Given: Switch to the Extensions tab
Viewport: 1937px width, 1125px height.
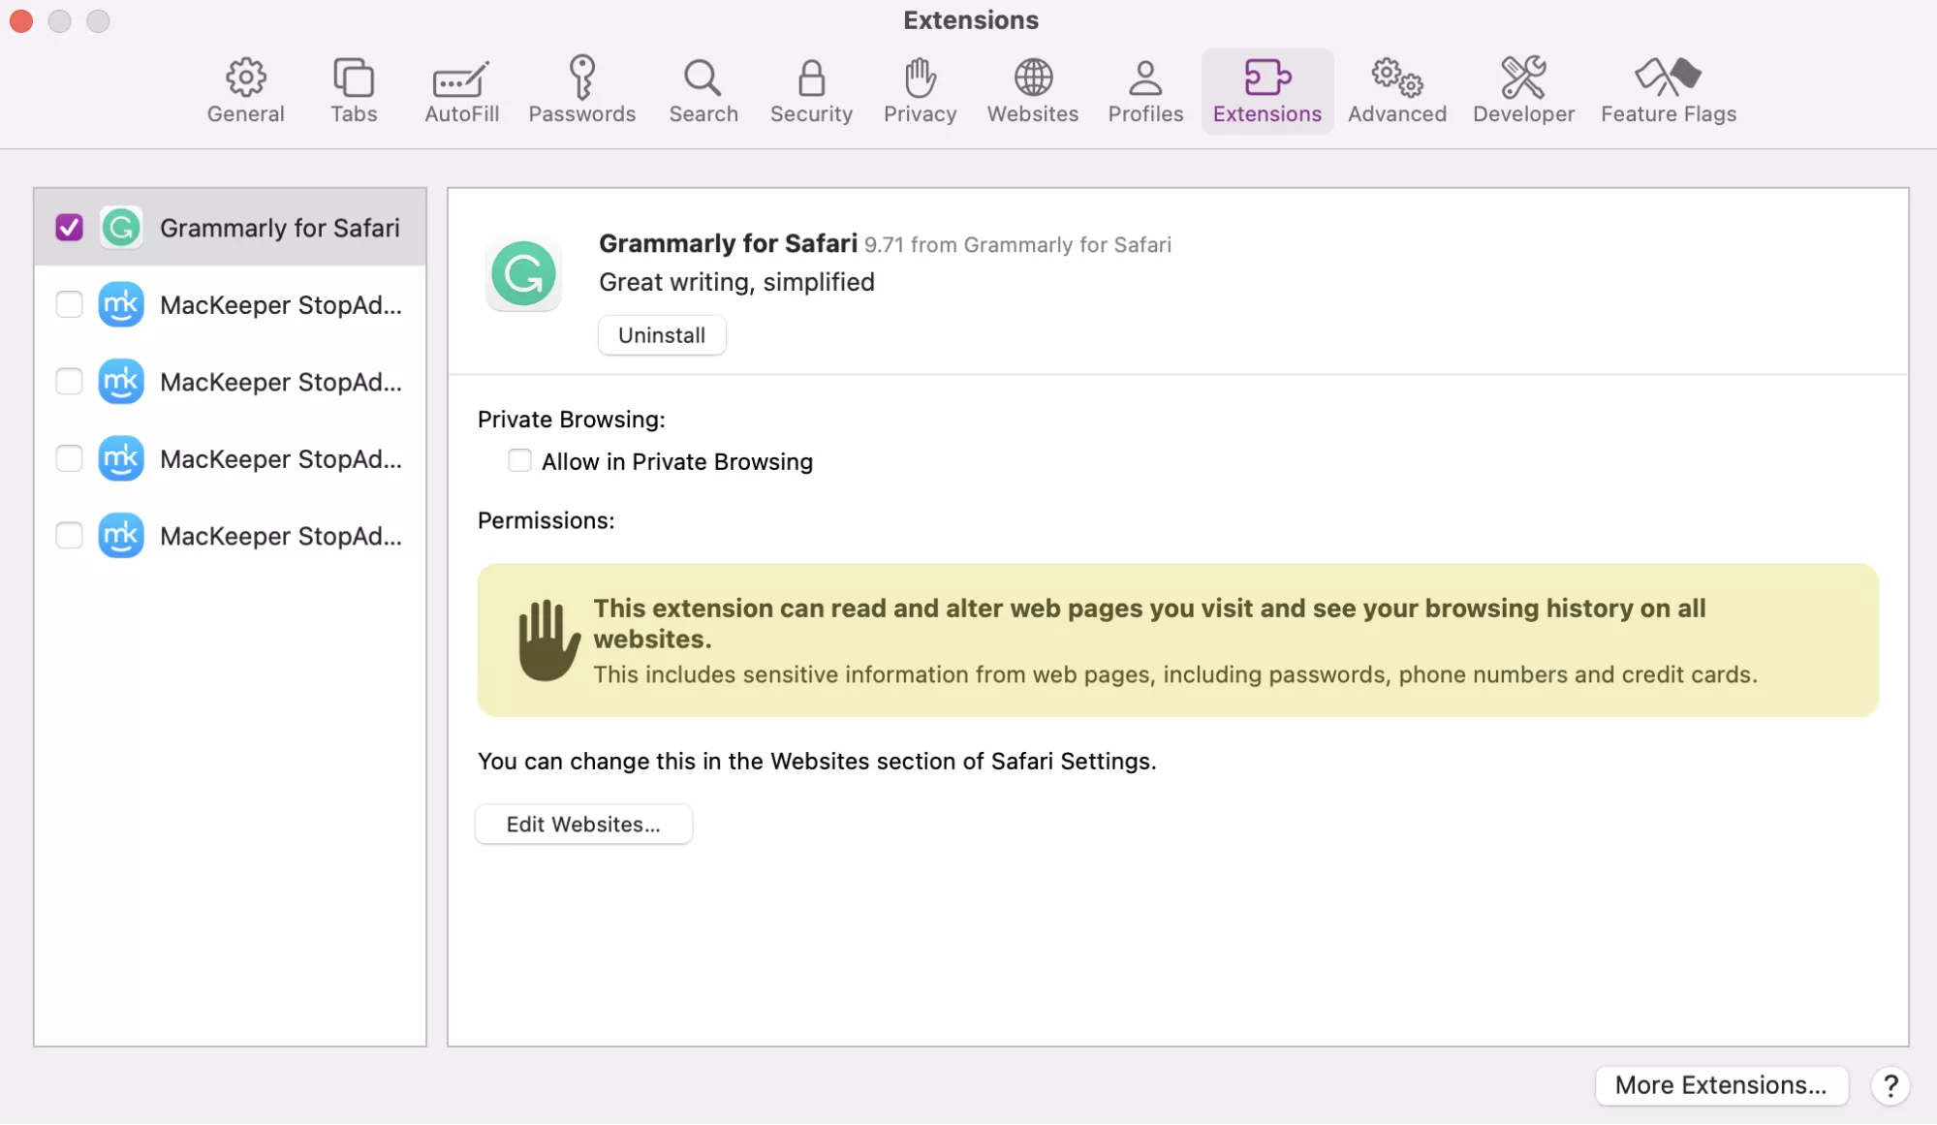Looking at the screenshot, I should click(1266, 90).
